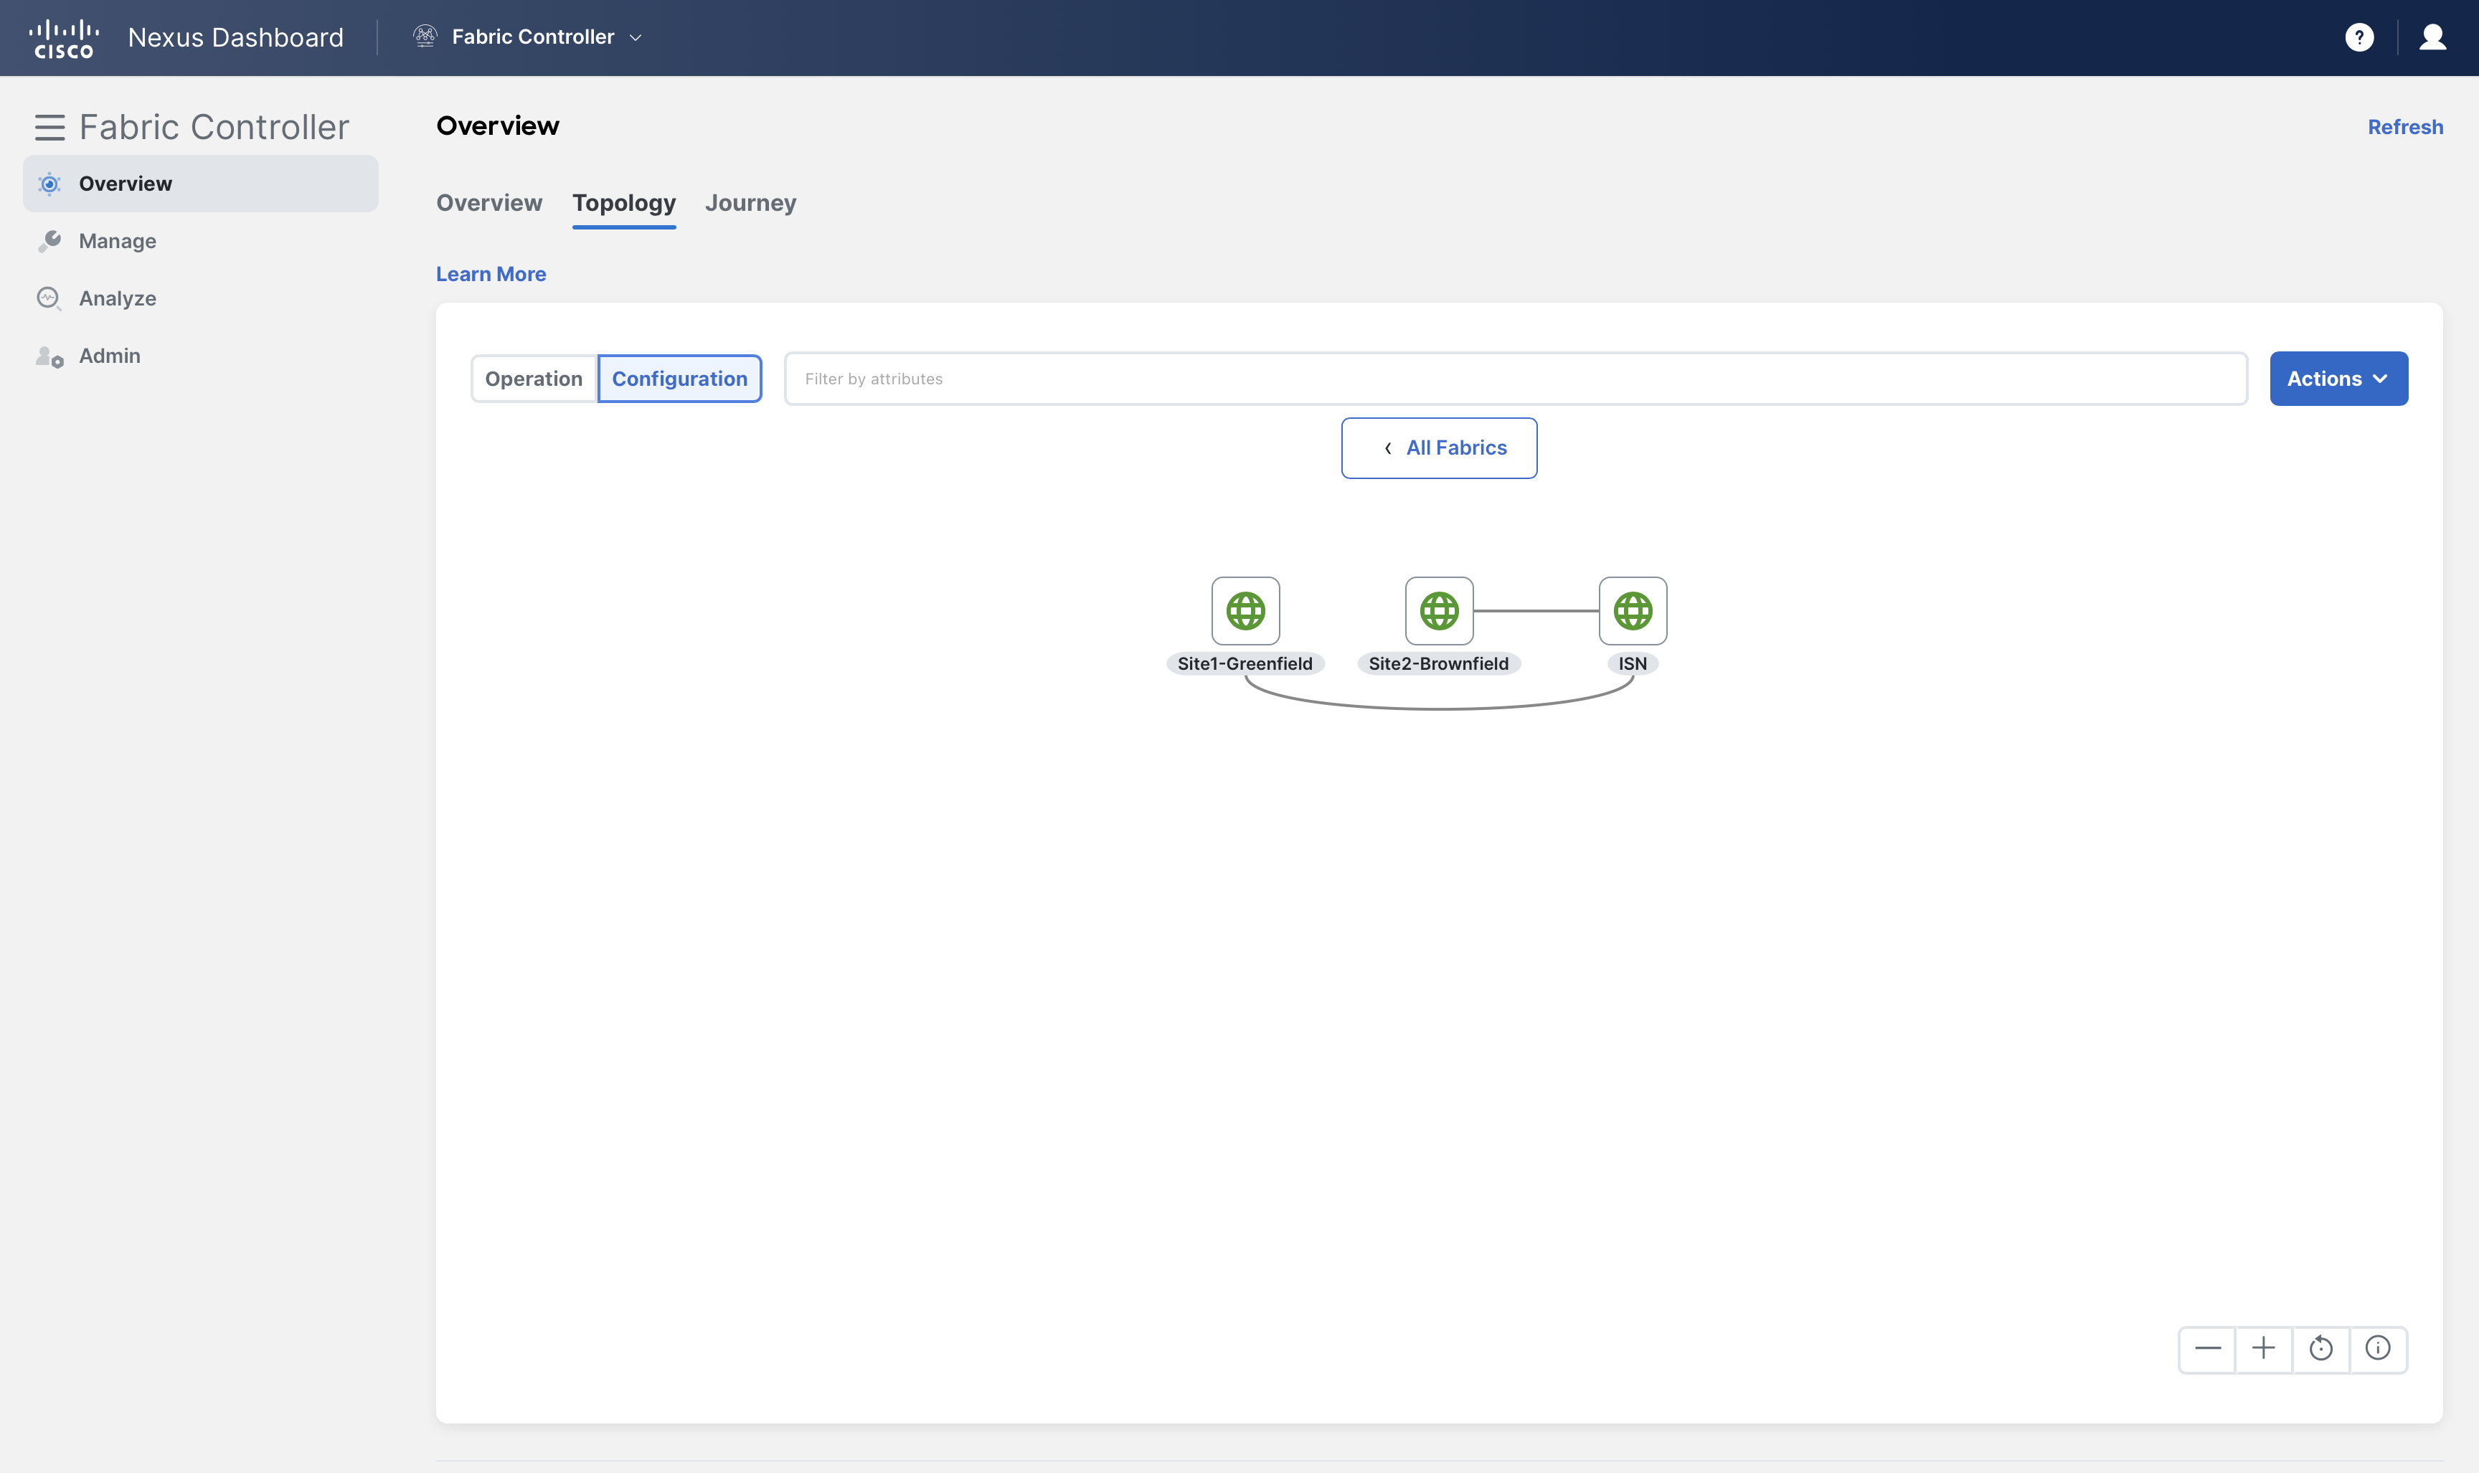
Task: Click the Analyze magnifier icon
Action: point(49,299)
